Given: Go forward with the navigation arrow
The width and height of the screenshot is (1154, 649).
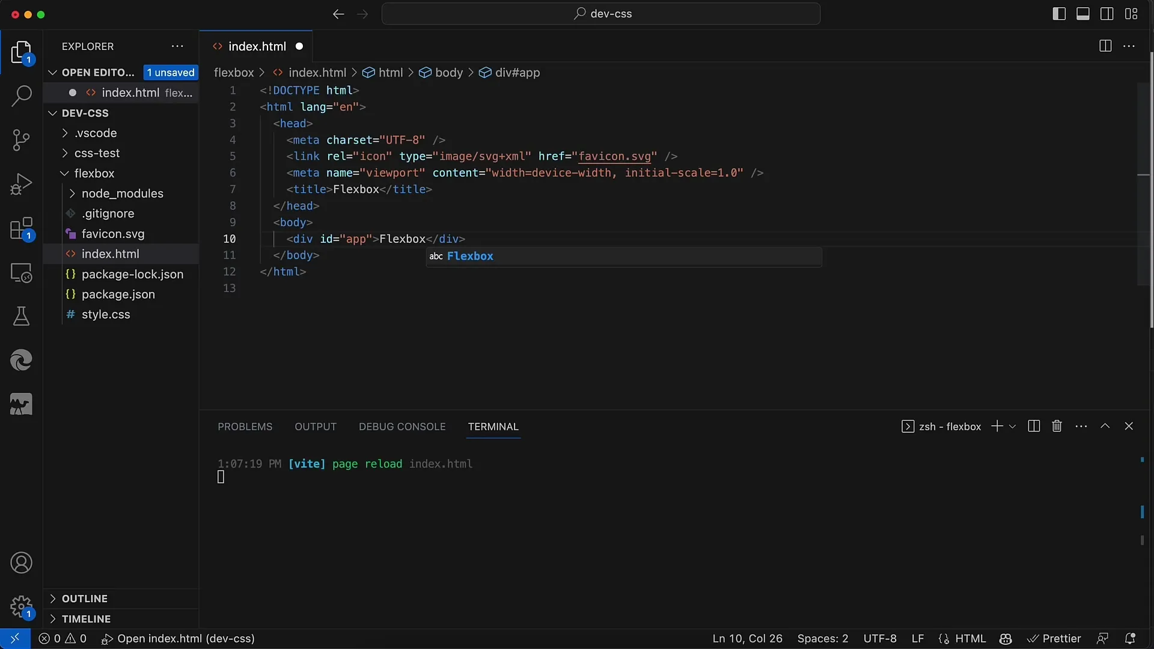Looking at the screenshot, I should [362, 14].
